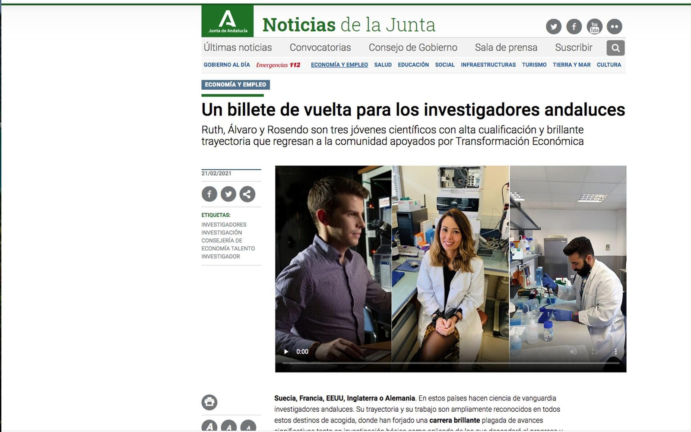The height and width of the screenshot is (432, 691).
Task: Print the article using the printer icon
Action: pos(209,402)
